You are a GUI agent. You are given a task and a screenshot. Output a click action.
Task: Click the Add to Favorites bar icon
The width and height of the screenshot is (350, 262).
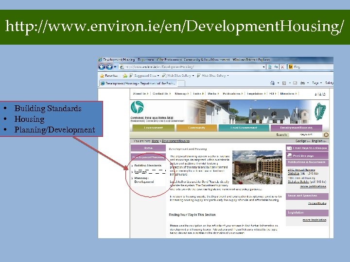125,76
